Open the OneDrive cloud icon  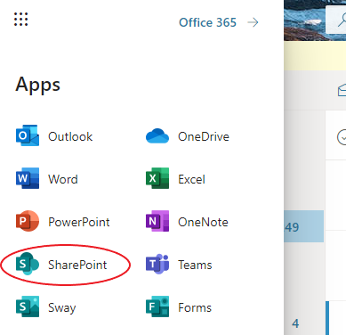[157, 136]
